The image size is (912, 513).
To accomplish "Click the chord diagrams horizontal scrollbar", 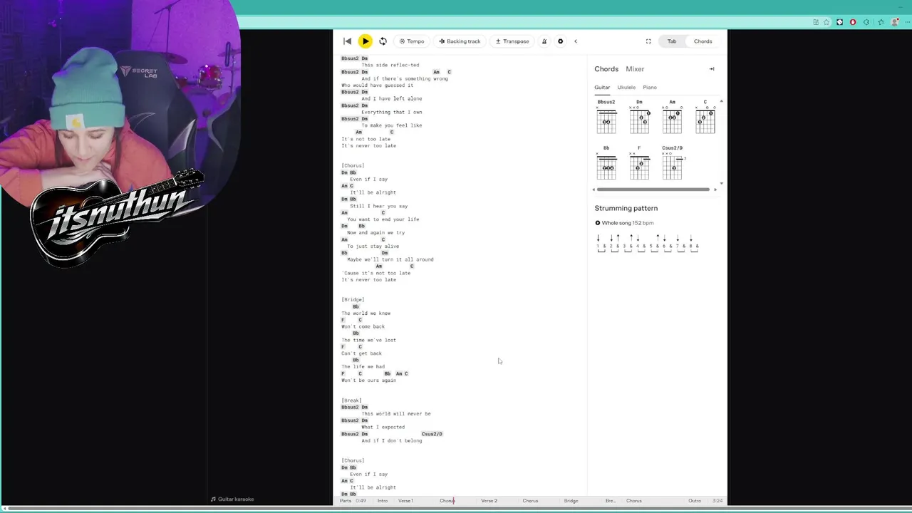I will [x=653, y=190].
